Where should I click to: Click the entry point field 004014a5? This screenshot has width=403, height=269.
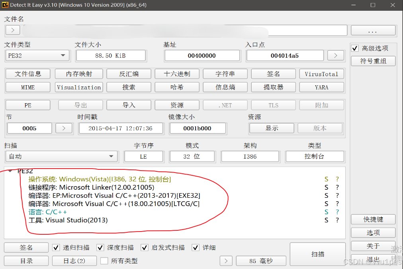(x=284, y=55)
